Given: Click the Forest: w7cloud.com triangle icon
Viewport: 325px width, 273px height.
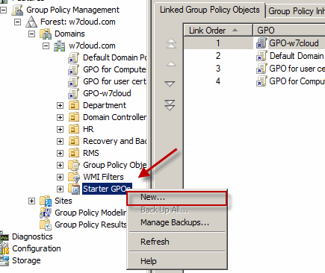Looking at the screenshot, I should (31, 22).
